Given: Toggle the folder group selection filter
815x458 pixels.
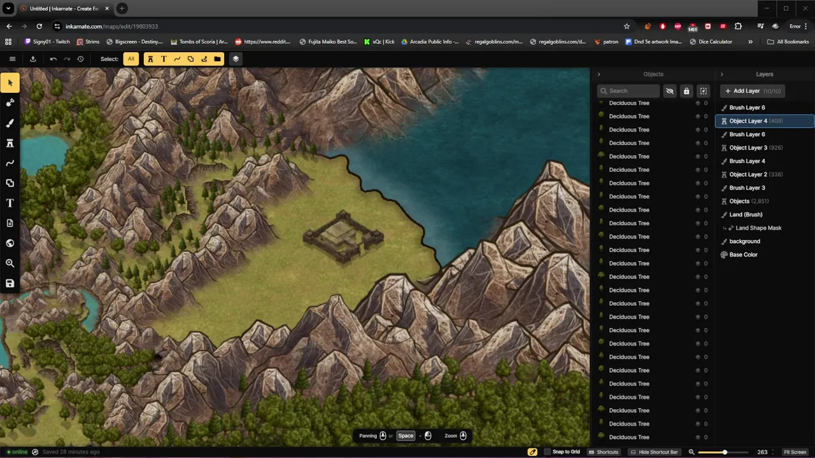Looking at the screenshot, I should pyautogui.click(x=217, y=59).
